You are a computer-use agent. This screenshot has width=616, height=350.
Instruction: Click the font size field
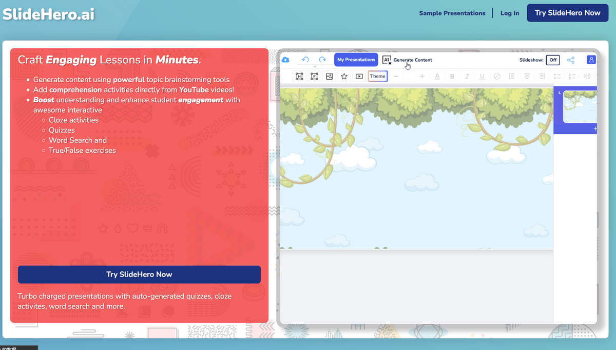[x=409, y=76]
